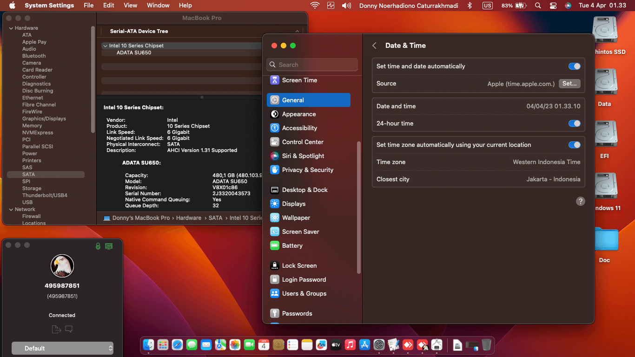Open the Trash in the Dock

coord(486,344)
